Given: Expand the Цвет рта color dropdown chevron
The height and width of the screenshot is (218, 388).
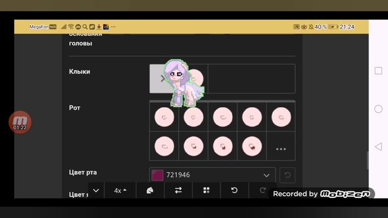Looking at the screenshot, I should tap(267, 175).
